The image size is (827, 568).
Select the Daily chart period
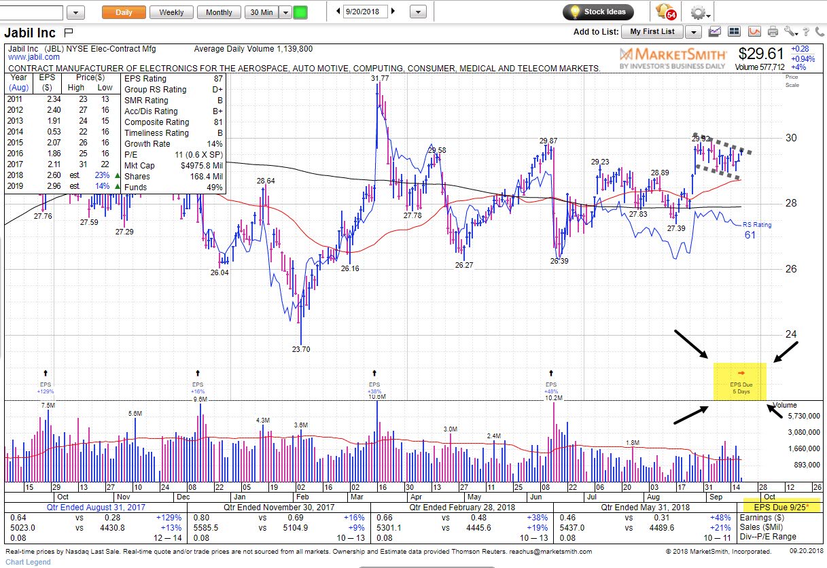pyautogui.click(x=124, y=12)
